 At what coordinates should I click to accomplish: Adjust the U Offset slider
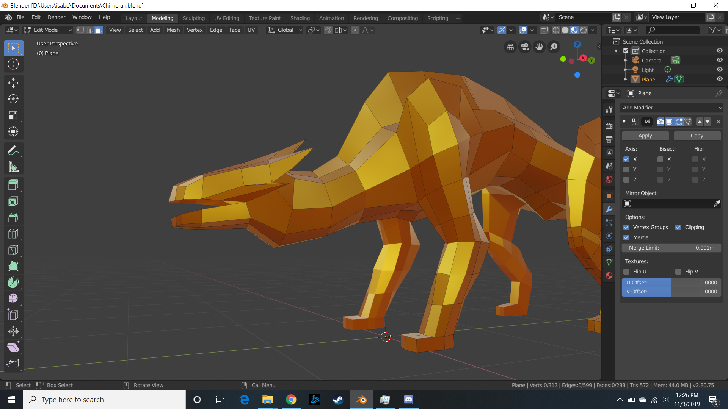[672, 283]
